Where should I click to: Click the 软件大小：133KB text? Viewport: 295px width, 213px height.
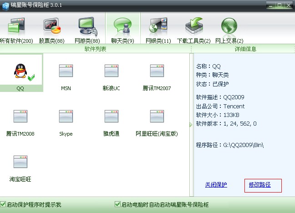click(218, 115)
